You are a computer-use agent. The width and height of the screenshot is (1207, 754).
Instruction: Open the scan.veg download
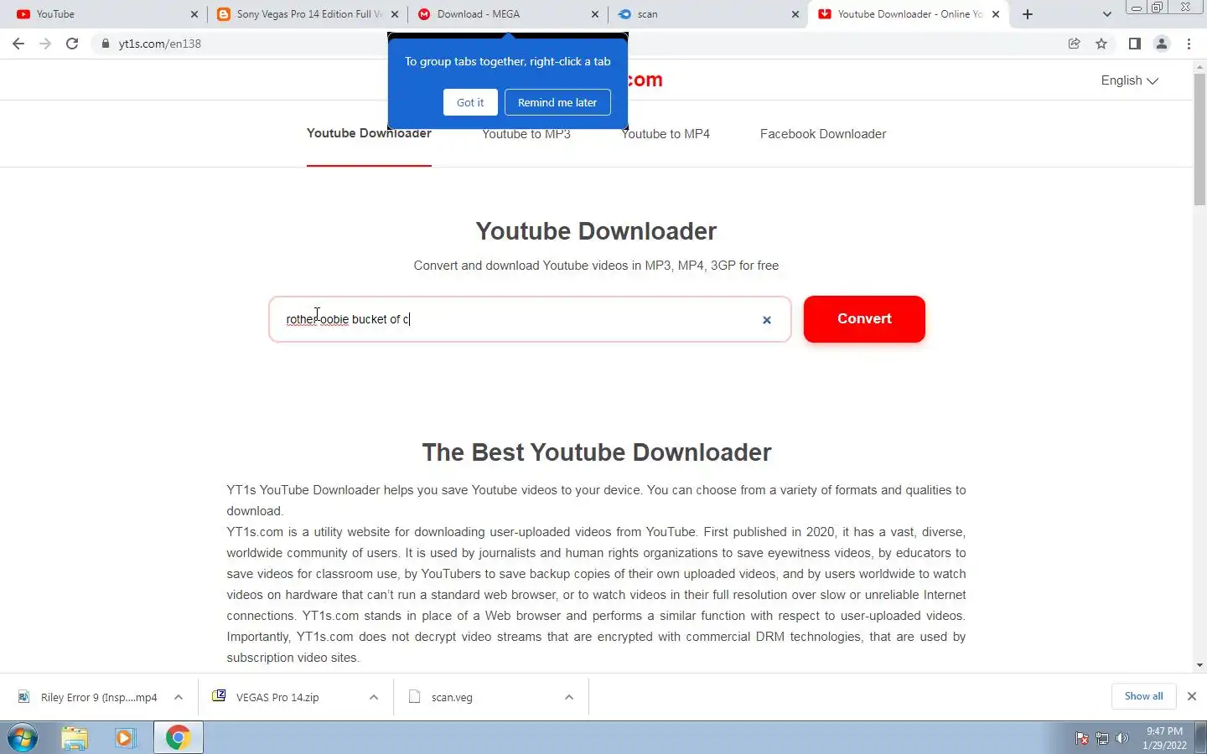point(442,697)
